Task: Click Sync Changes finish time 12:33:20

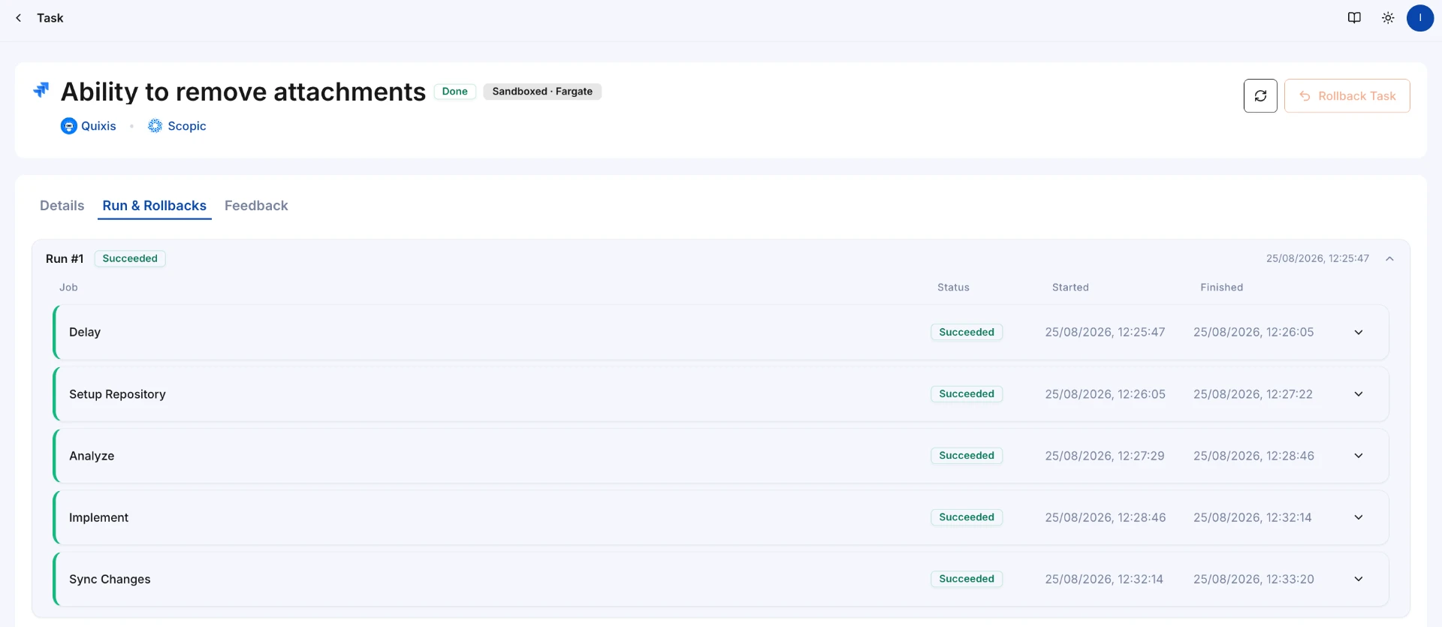Action: [x=1253, y=579]
